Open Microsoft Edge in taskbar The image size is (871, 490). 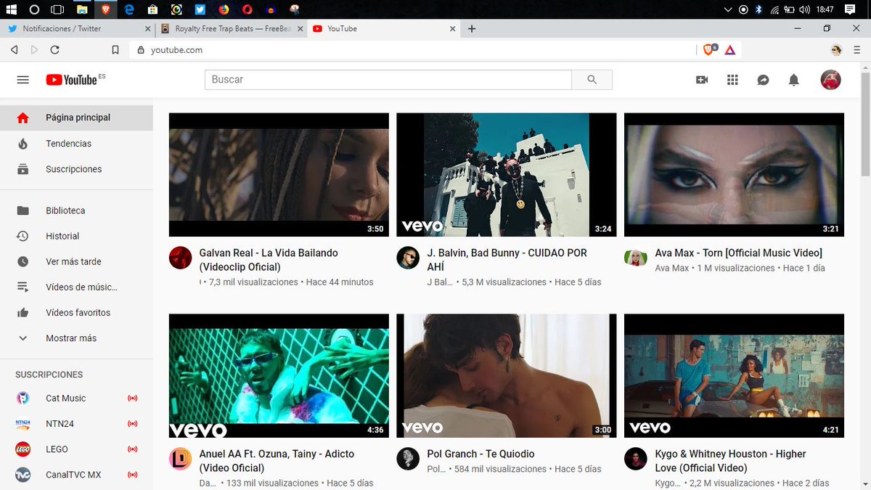point(129,9)
